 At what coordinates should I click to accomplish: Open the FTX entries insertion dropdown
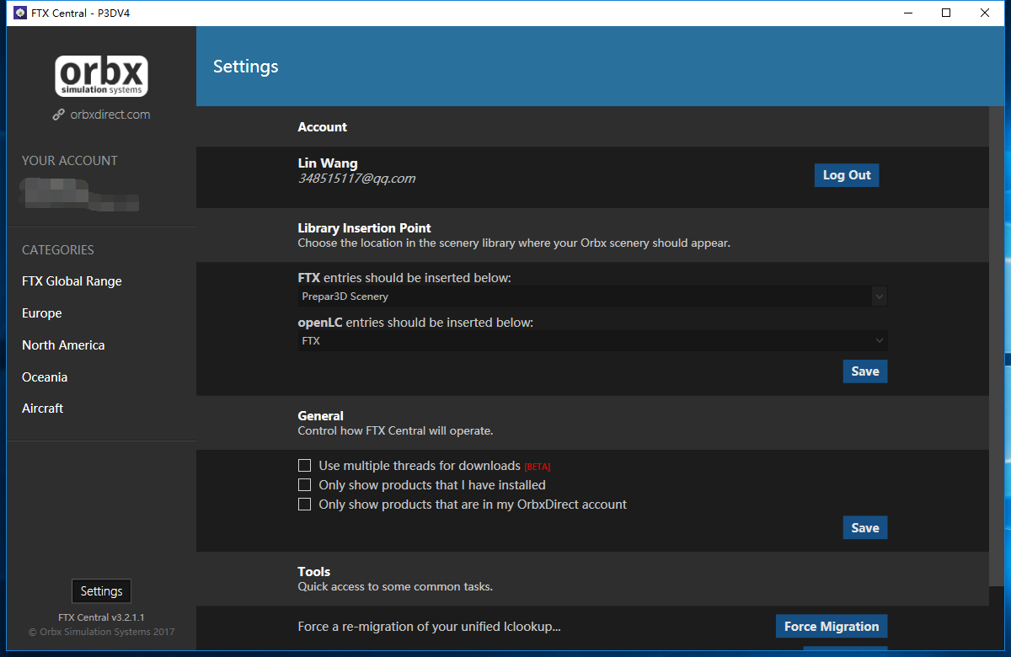point(592,296)
